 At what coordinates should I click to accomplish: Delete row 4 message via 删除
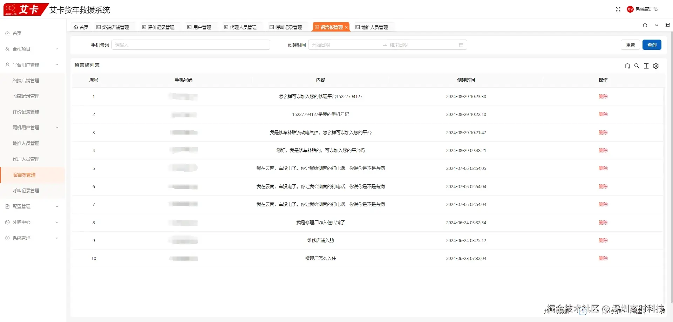[603, 151]
